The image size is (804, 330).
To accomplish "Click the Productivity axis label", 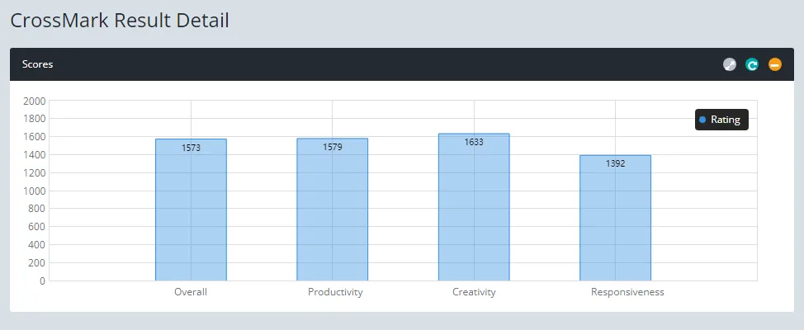I will pyautogui.click(x=335, y=292).
